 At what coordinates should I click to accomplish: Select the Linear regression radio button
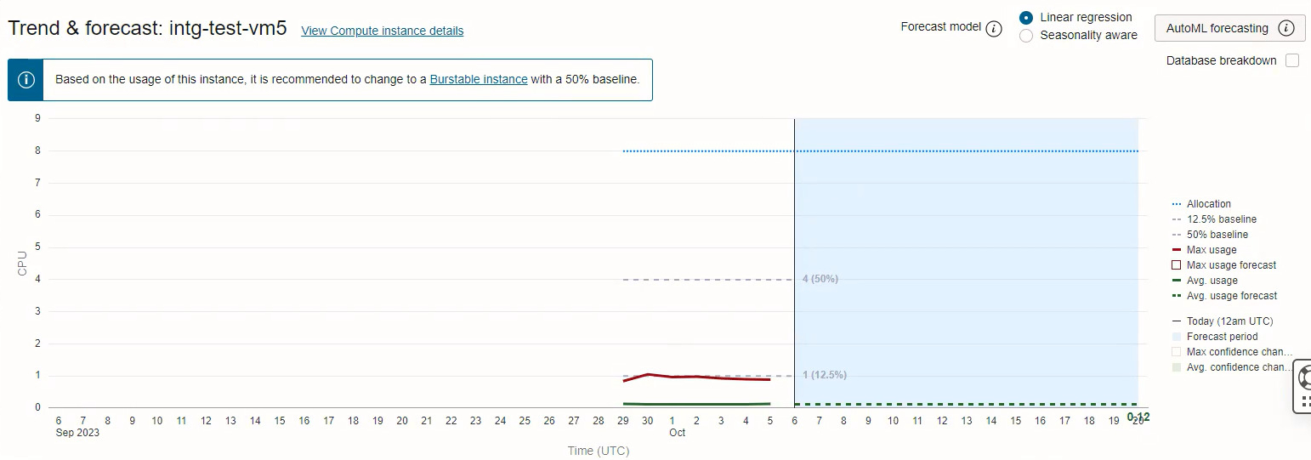(1026, 18)
